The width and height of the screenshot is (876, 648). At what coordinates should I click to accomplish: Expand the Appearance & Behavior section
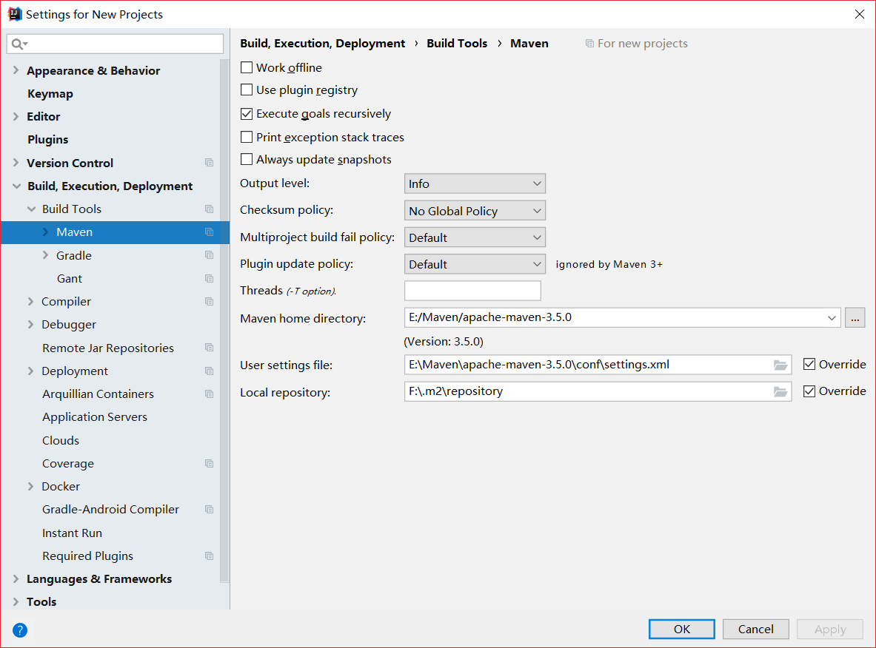point(16,71)
